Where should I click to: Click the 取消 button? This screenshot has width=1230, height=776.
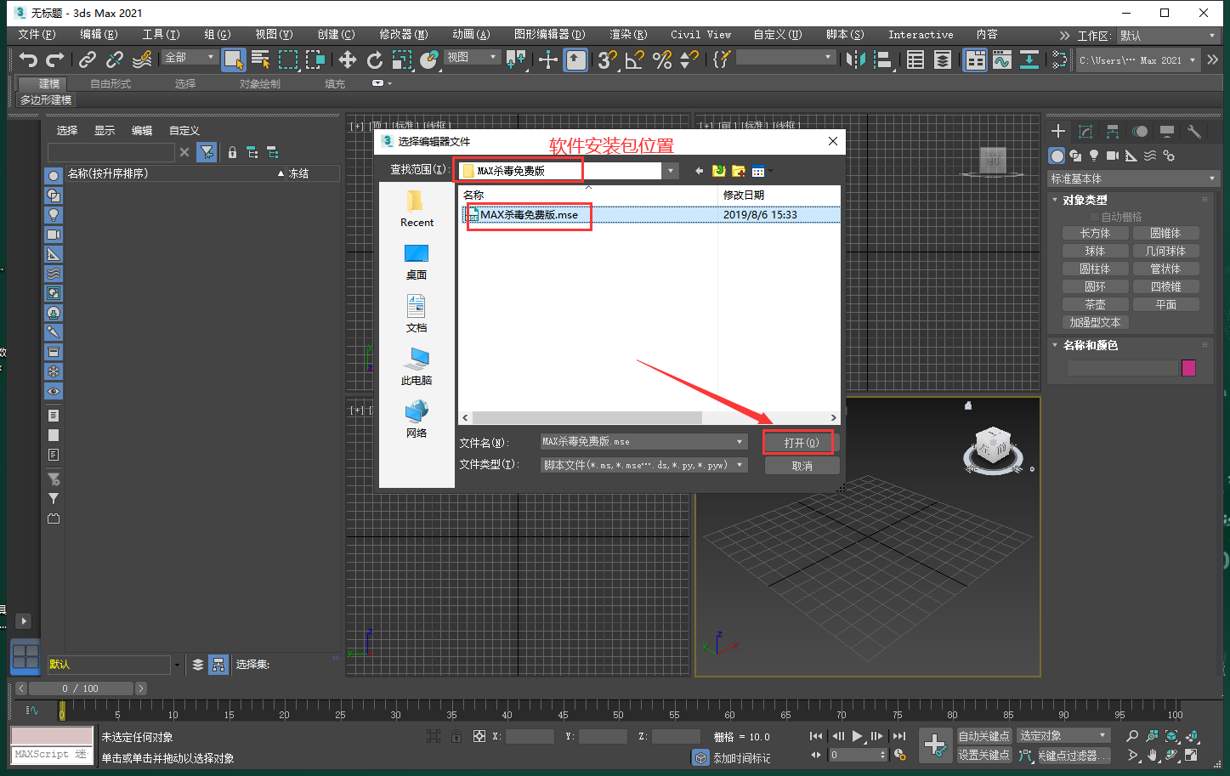tap(802, 466)
